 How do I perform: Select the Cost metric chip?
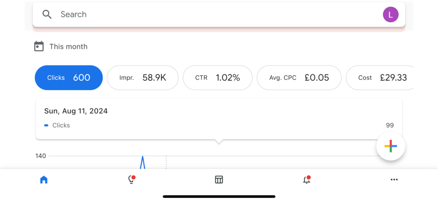click(380, 78)
